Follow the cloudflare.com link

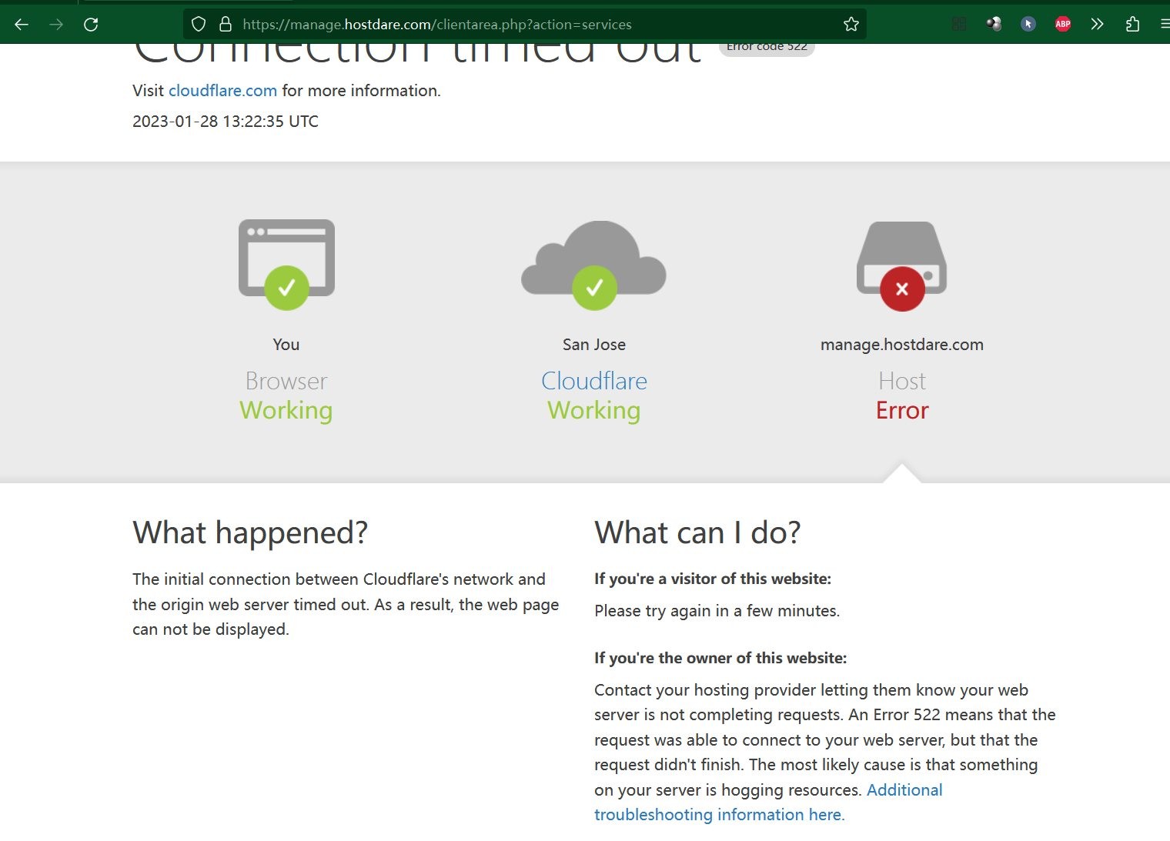point(222,91)
